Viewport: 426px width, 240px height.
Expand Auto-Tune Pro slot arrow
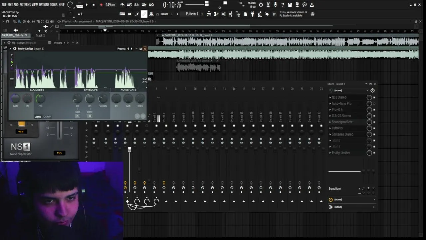tap(330, 104)
